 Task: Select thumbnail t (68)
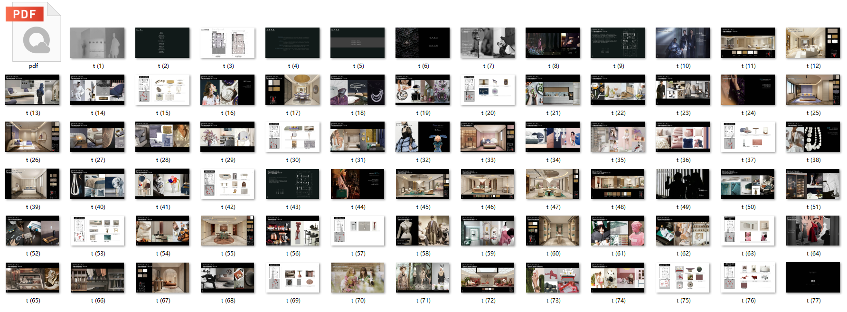227,277
